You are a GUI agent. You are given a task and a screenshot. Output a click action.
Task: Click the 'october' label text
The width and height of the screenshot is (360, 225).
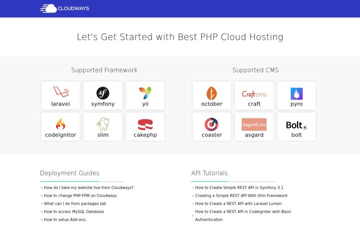click(211, 104)
